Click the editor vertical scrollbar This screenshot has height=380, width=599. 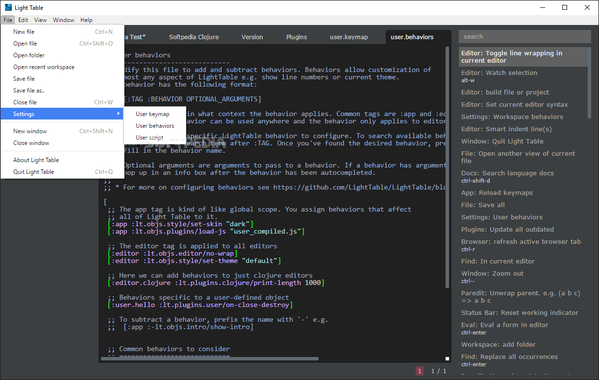click(x=447, y=166)
